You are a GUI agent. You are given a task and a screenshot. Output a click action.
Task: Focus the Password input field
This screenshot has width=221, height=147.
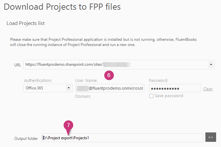[x=175, y=88]
